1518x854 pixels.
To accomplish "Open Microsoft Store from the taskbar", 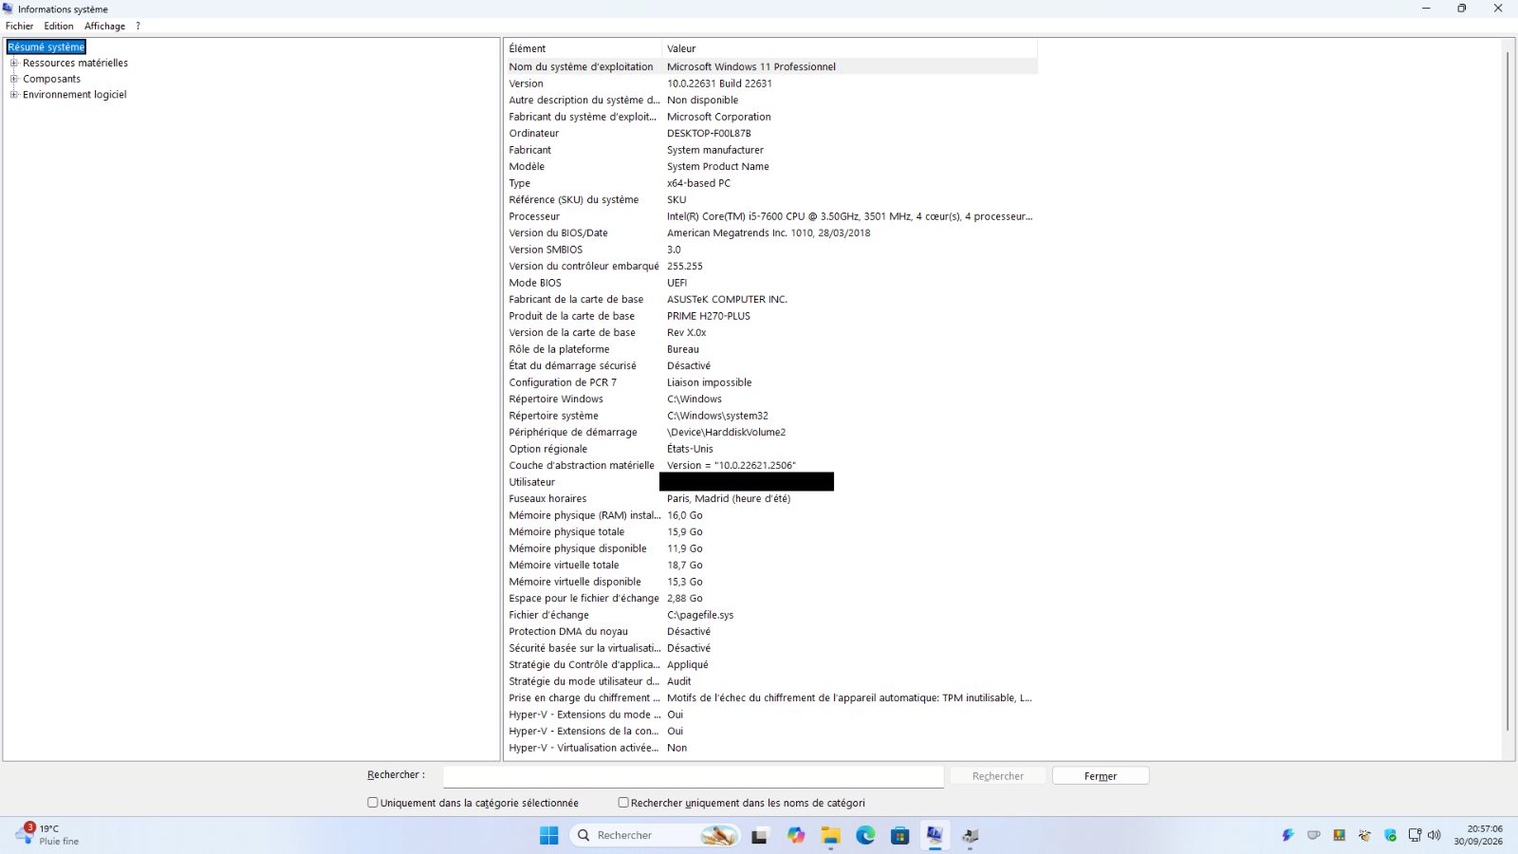I will pos(900,835).
